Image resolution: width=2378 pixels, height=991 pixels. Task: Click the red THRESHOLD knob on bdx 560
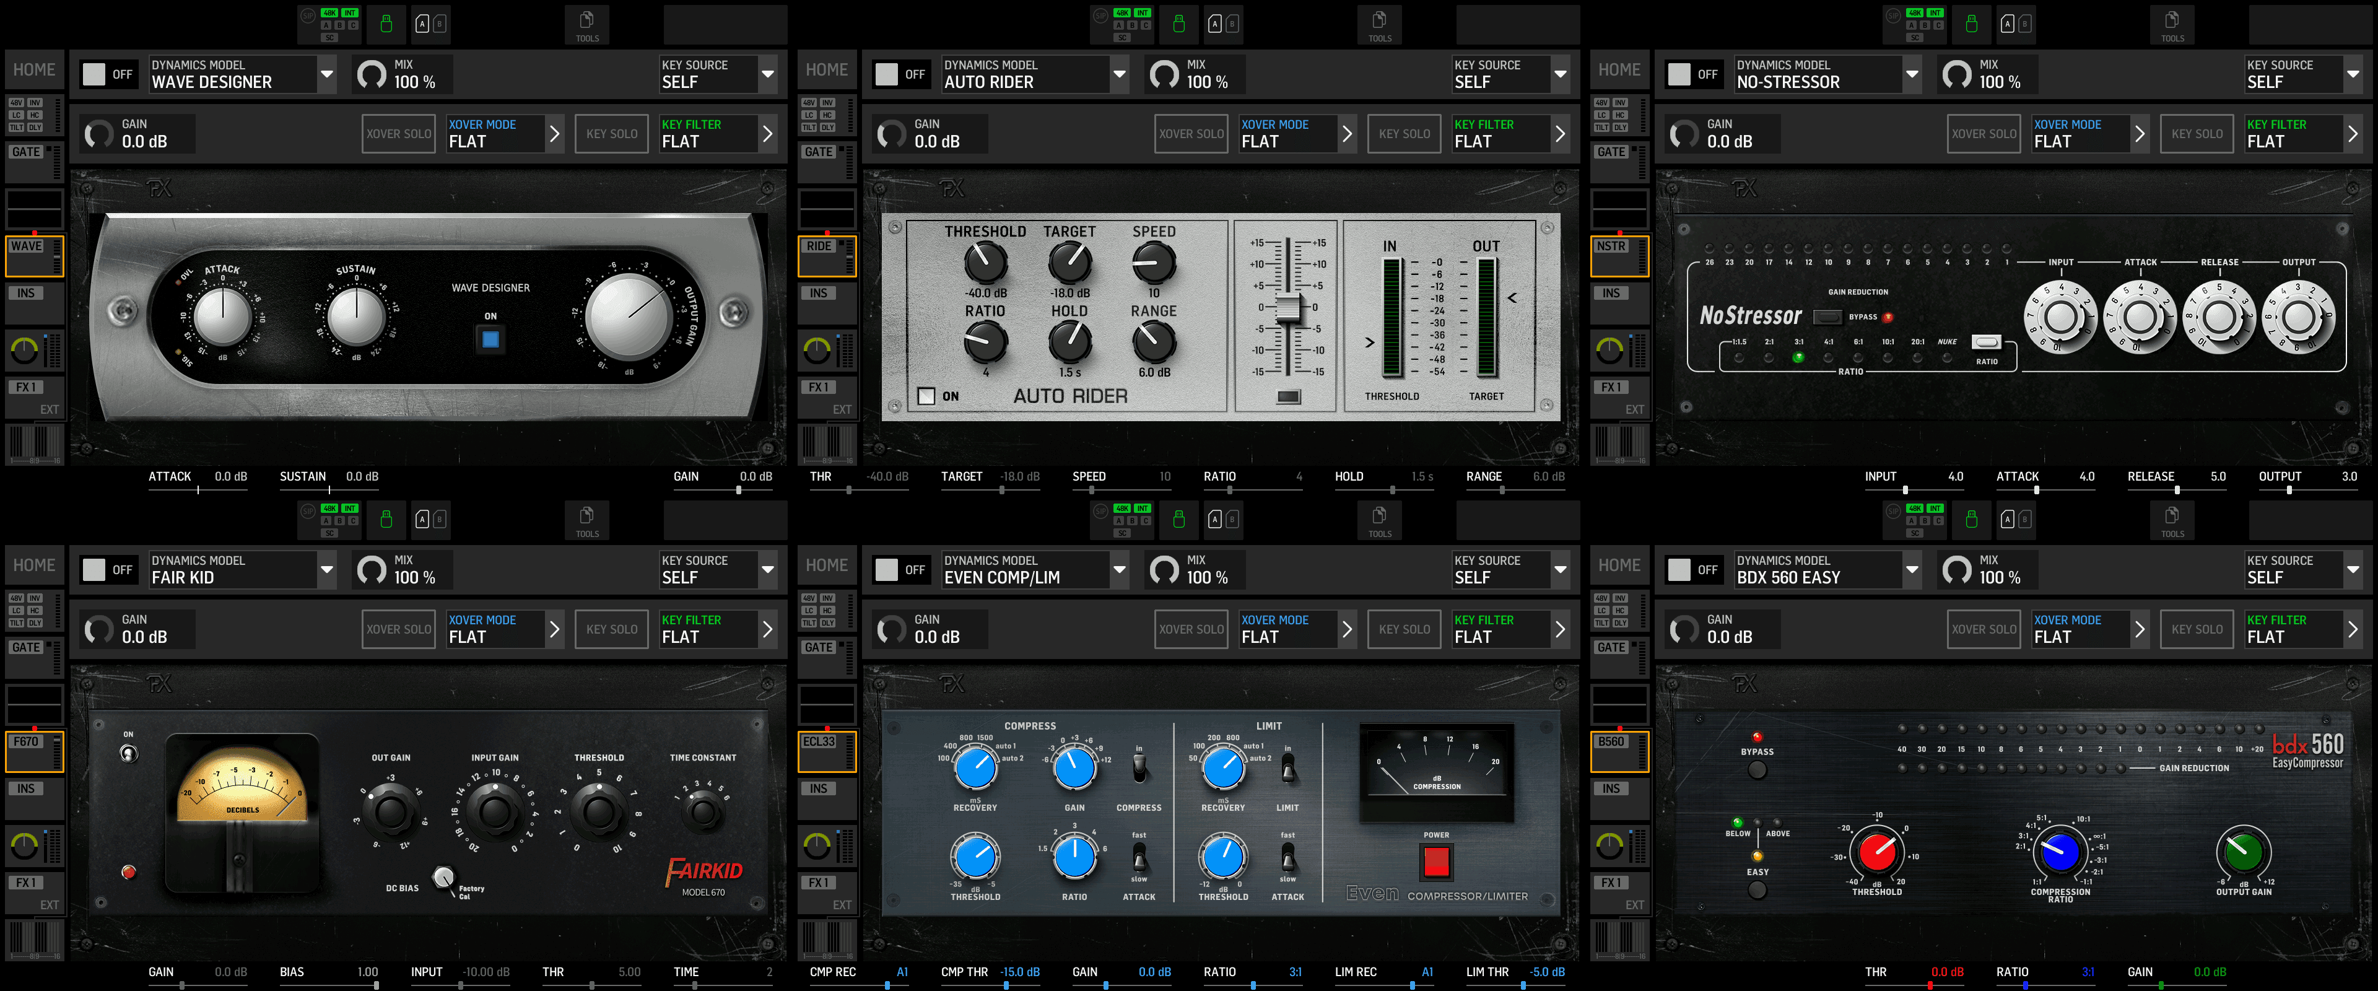pos(1877,852)
